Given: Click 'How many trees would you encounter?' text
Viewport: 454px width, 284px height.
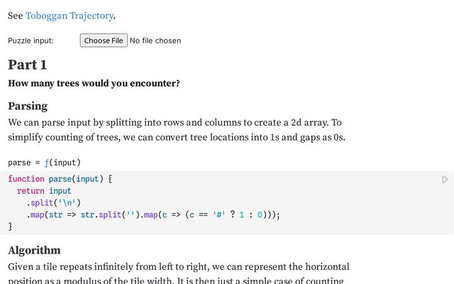Looking at the screenshot, I should point(94,84).
